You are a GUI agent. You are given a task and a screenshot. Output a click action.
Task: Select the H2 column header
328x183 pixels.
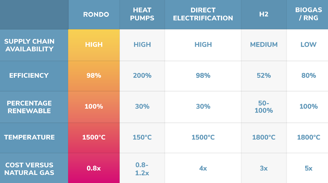tap(264, 14)
